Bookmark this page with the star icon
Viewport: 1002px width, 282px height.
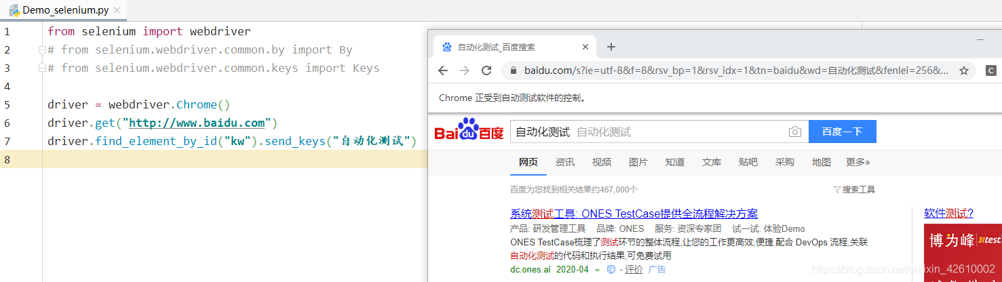tap(963, 70)
